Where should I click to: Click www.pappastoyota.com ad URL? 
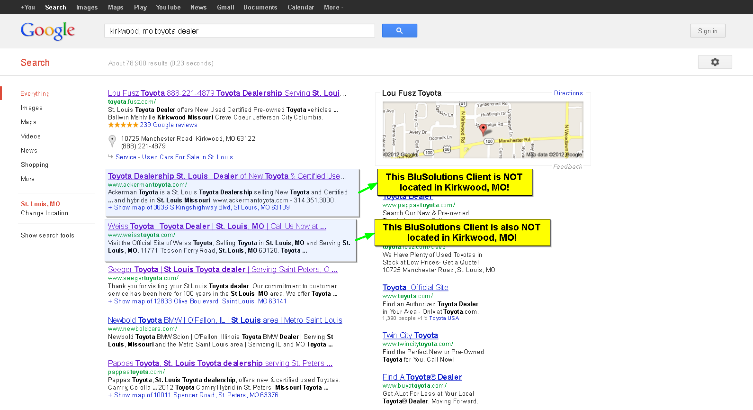click(x=419, y=205)
